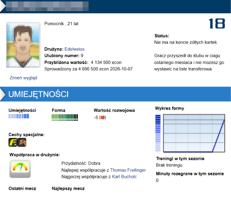This screenshot has width=231, height=199.
Task: Click the text 'Pomocnik , 21 lat'
Action: tap(61, 24)
